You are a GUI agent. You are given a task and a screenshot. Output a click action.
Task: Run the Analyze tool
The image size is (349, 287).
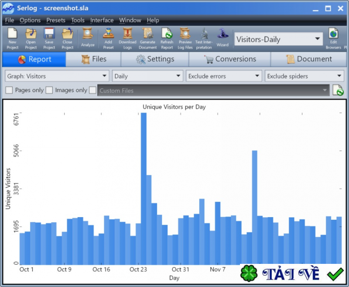tap(88, 37)
